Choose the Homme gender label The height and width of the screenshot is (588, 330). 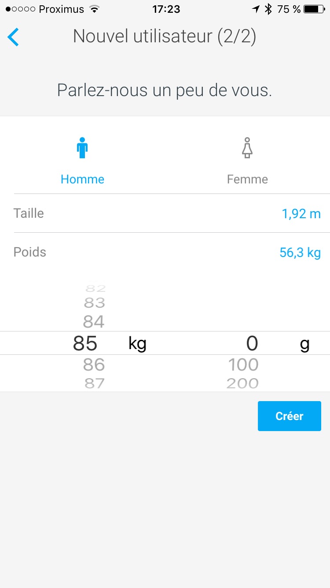click(x=82, y=179)
